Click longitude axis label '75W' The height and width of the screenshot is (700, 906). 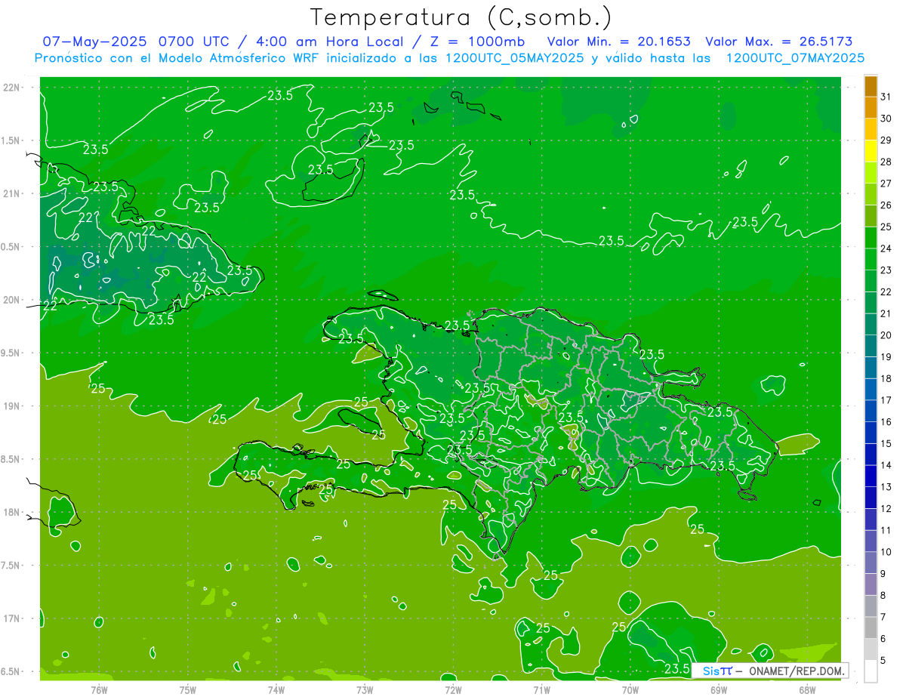[x=188, y=689]
